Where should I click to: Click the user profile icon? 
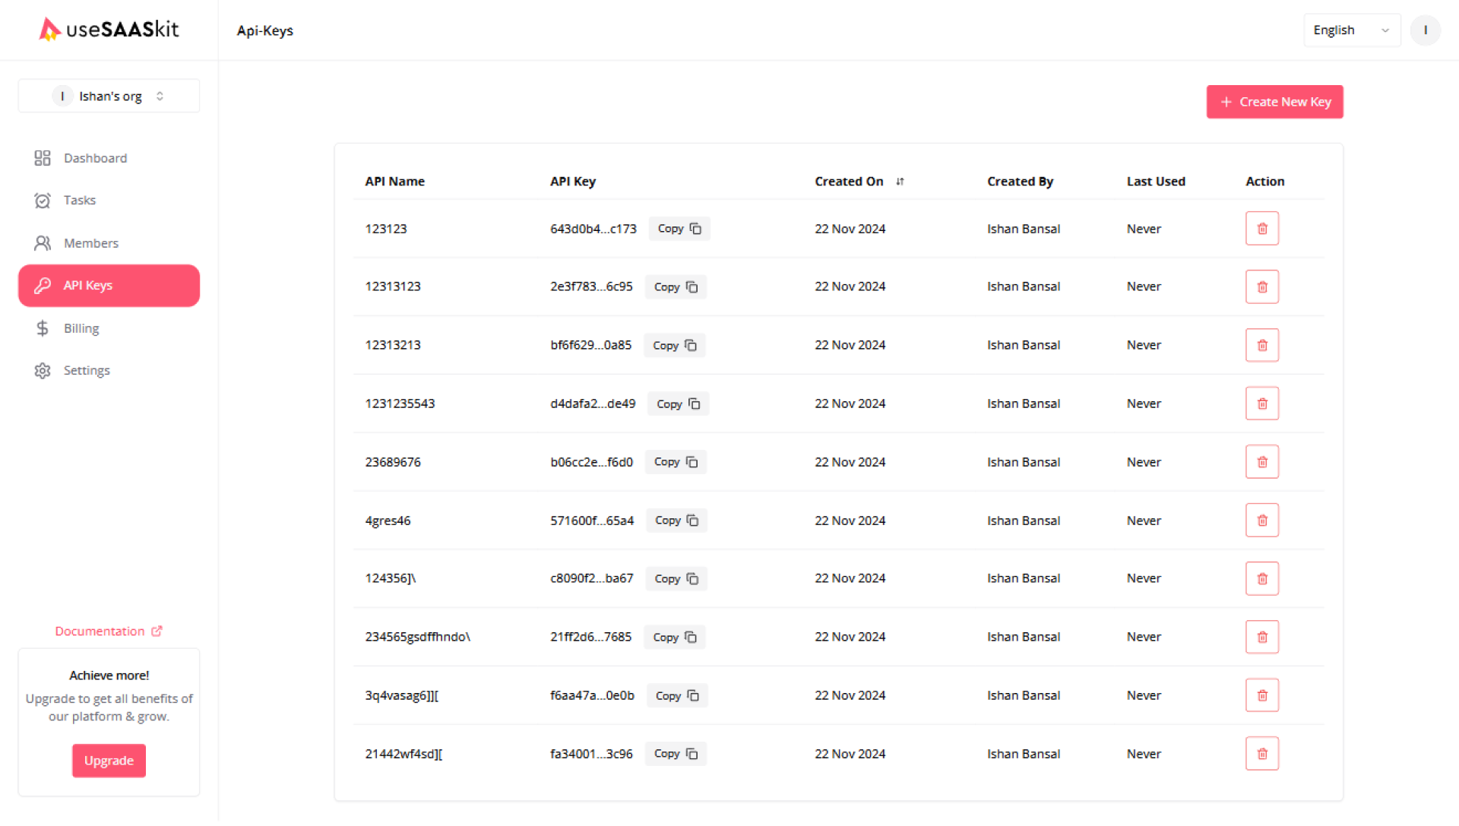[x=1425, y=30]
